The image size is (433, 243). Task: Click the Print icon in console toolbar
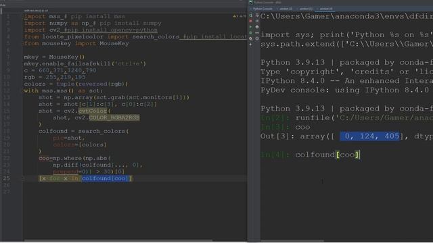pyautogui.click(x=257, y=27)
